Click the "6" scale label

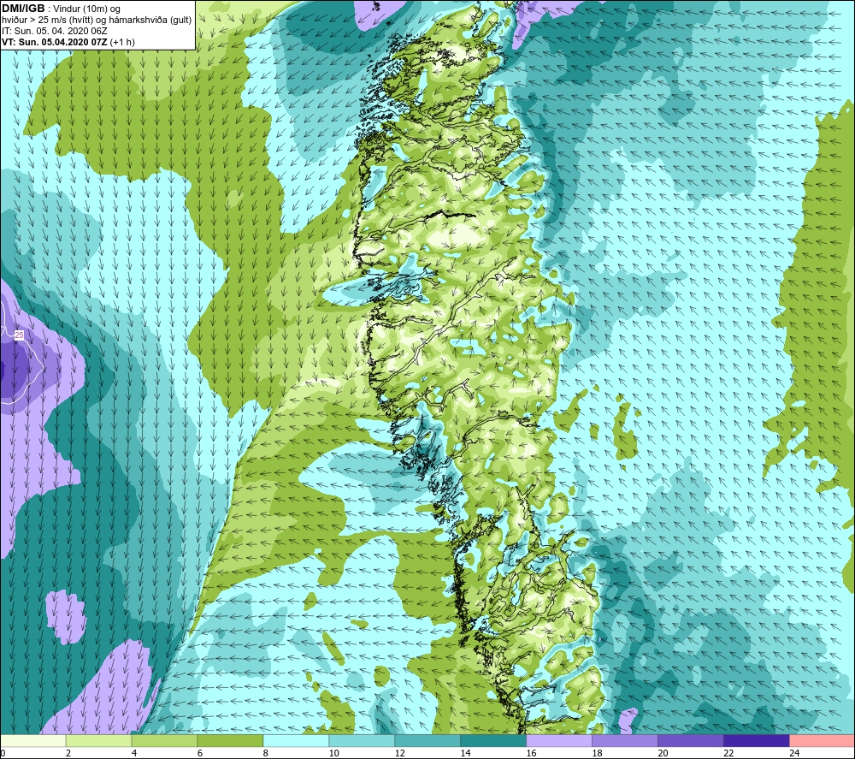[x=200, y=753]
